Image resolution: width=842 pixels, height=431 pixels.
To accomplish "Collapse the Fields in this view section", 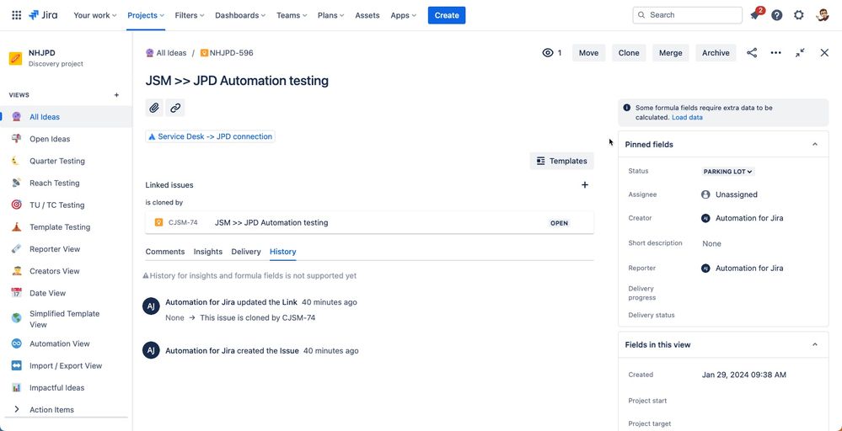I will [x=815, y=344].
